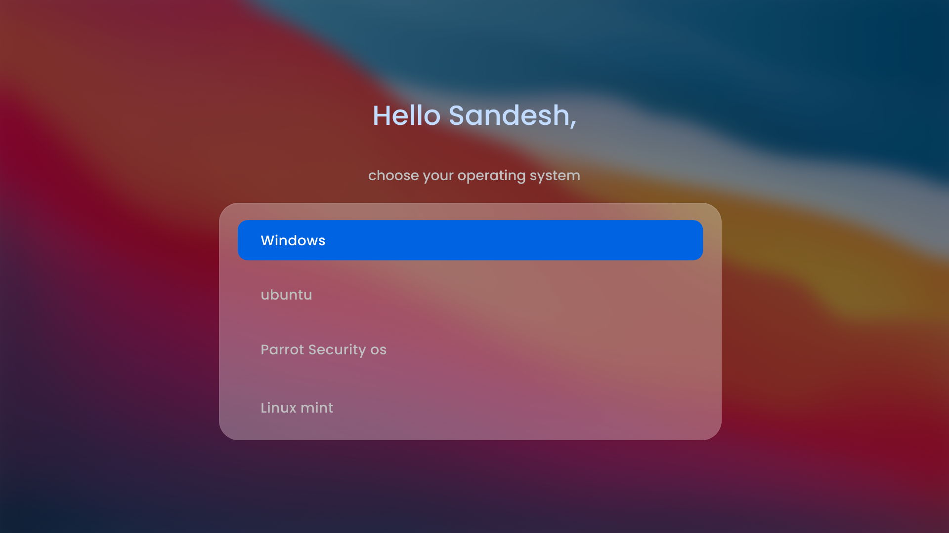Image resolution: width=949 pixels, height=533 pixels.
Task: Click the Windows text label
Action: 293,240
